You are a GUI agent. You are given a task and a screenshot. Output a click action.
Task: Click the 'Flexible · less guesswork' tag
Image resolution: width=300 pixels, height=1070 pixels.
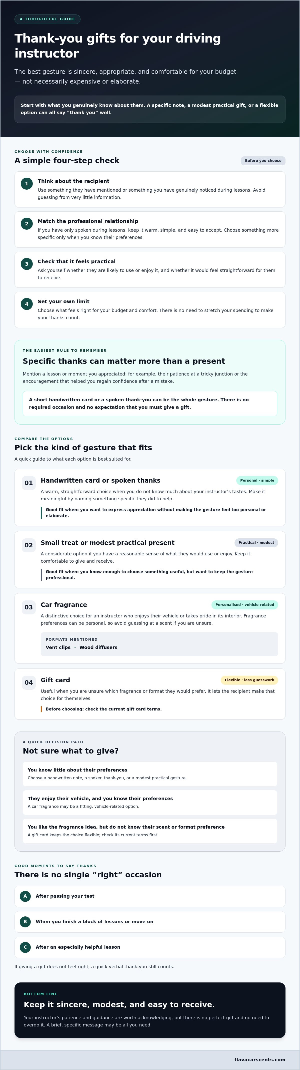click(249, 680)
